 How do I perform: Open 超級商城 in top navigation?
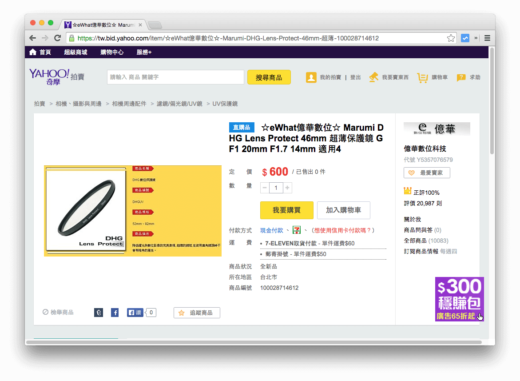point(75,52)
